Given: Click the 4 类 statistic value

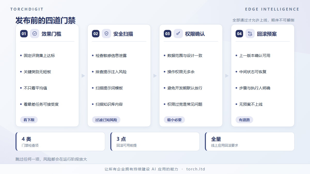Looking at the screenshot, I should tap(26, 139).
